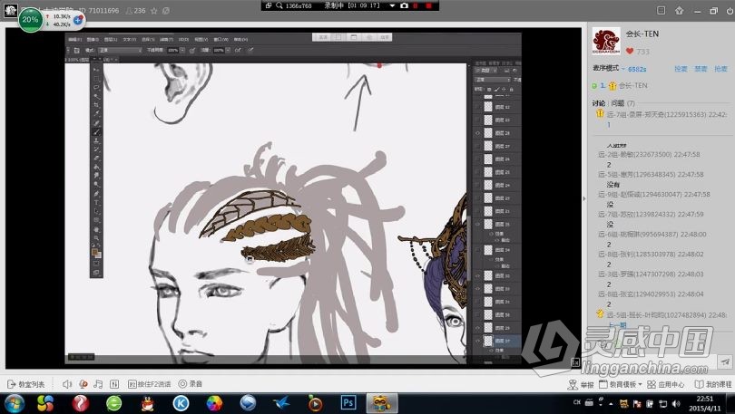Viewport: 735px width, 414px height.
Task: Select the Quick Selection tool
Action: (x=96, y=96)
